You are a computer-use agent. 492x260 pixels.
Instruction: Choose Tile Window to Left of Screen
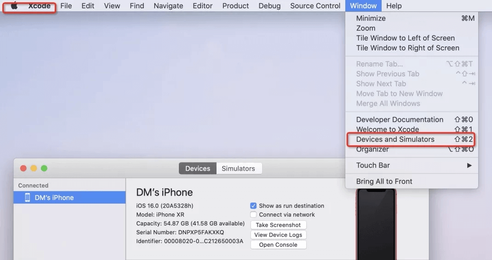coord(405,38)
